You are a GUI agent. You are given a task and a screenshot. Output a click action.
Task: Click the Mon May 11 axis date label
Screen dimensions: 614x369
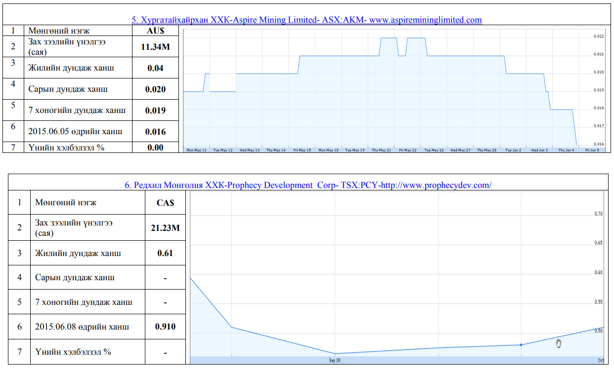click(x=196, y=150)
